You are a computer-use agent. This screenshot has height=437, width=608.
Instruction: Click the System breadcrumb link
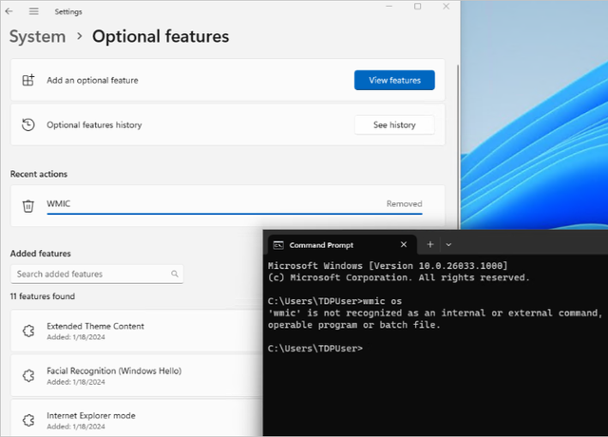click(37, 37)
